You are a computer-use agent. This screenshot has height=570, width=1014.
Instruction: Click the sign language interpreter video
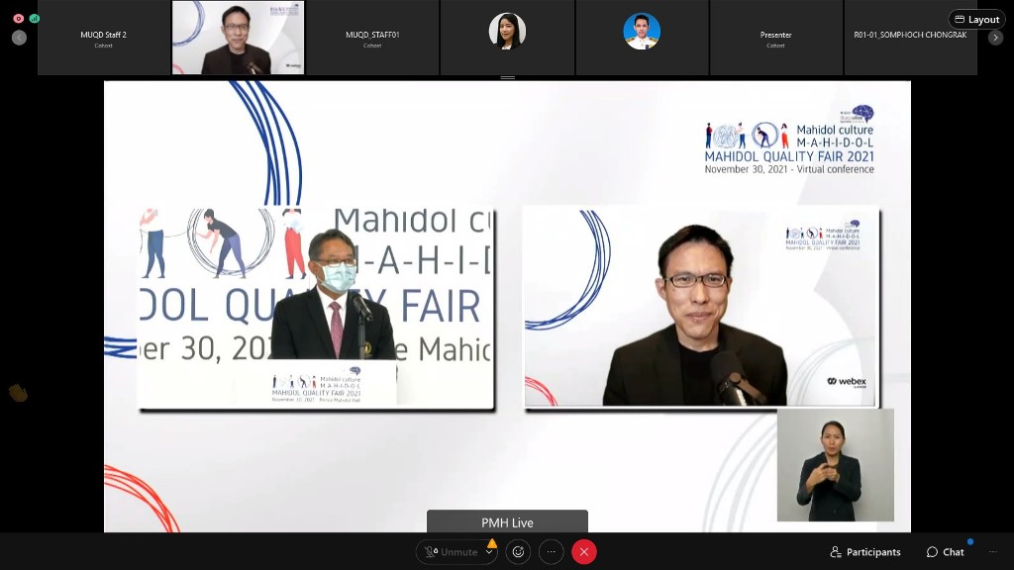836,465
